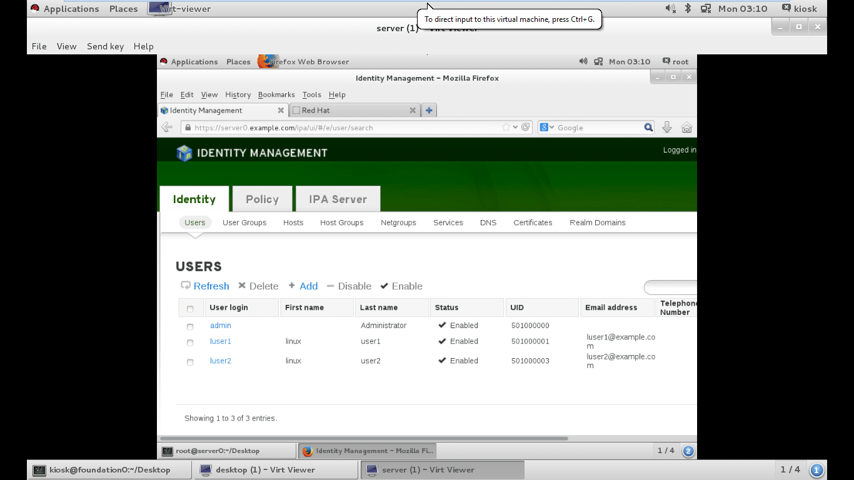Click the Identity Management logo icon

pyautogui.click(x=184, y=153)
